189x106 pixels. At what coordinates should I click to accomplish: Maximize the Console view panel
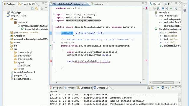180,87
